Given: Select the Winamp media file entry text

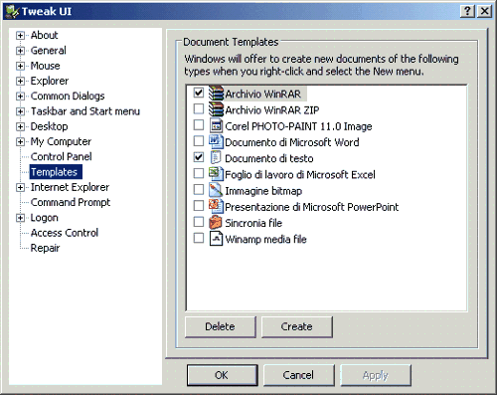Looking at the screenshot, I should coord(265,239).
